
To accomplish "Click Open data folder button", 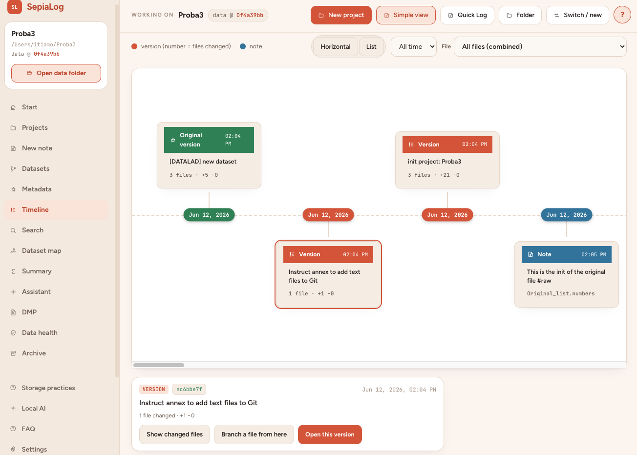I will click(56, 73).
